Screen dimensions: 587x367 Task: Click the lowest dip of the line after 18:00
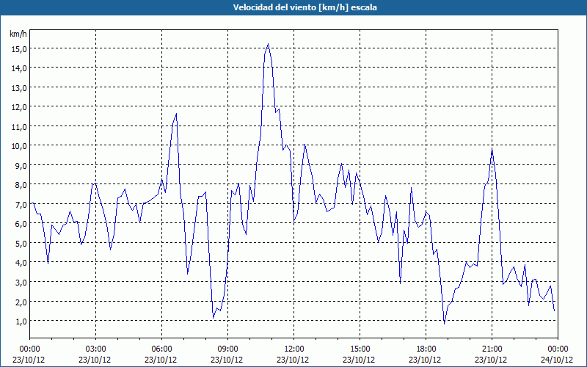tap(445, 323)
